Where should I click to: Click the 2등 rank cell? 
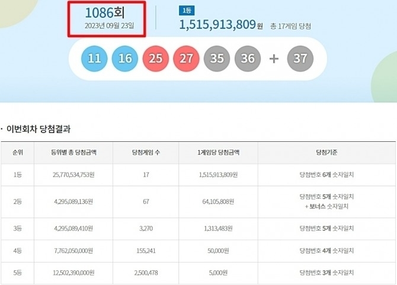pyautogui.click(x=17, y=202)
